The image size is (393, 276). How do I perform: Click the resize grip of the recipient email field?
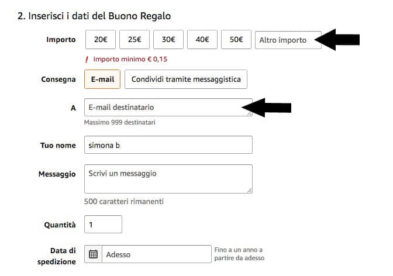click(x=249, y=113)
